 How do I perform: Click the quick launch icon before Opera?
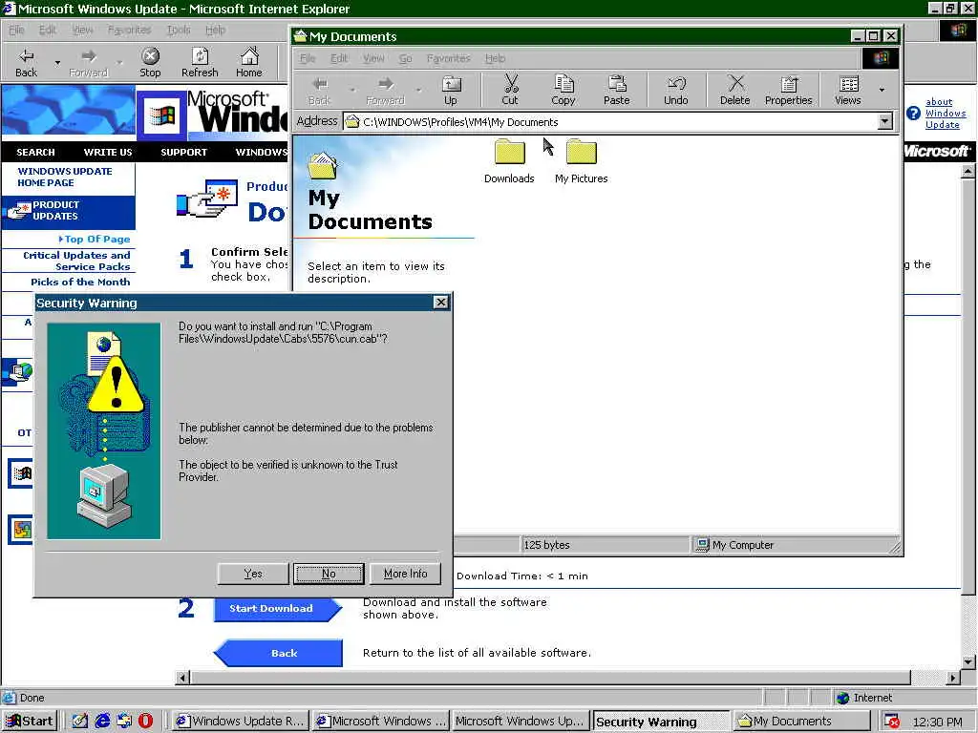(x=124, y=722)
